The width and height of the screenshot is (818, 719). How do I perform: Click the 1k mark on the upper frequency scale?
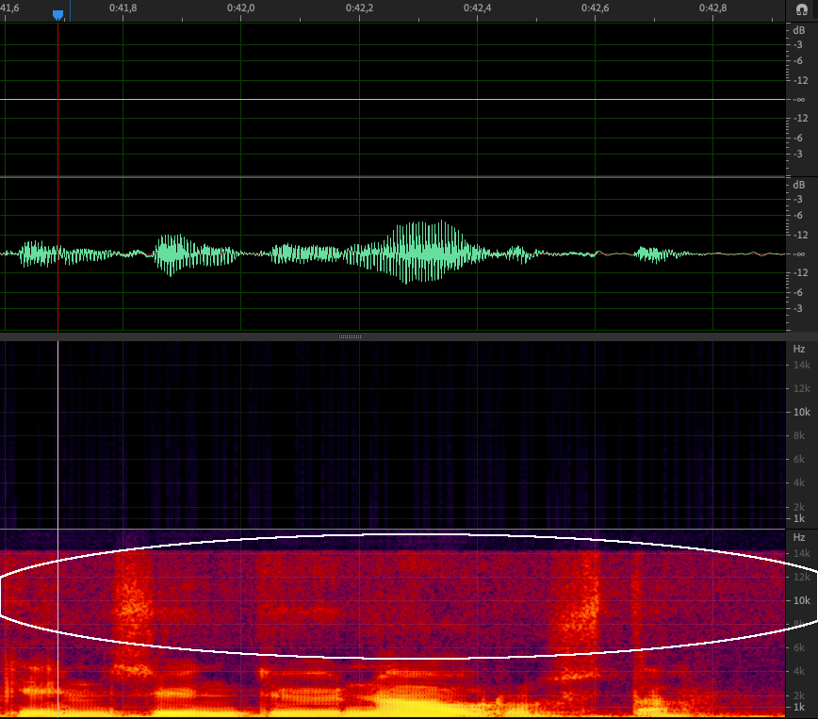click(x=798, y=518)
